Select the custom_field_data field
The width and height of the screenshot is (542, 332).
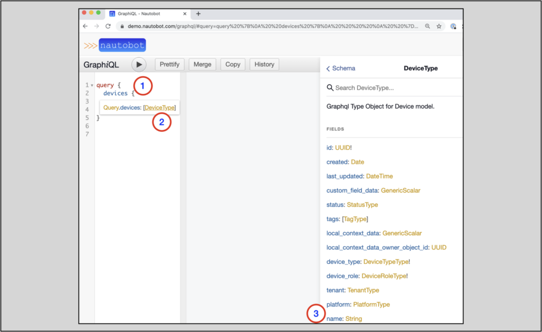pyautogui.click(x=352, y=191)
